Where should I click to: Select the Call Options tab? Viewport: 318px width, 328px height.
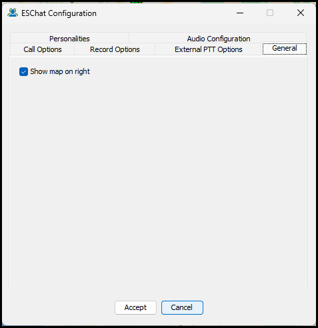(43, 49)
